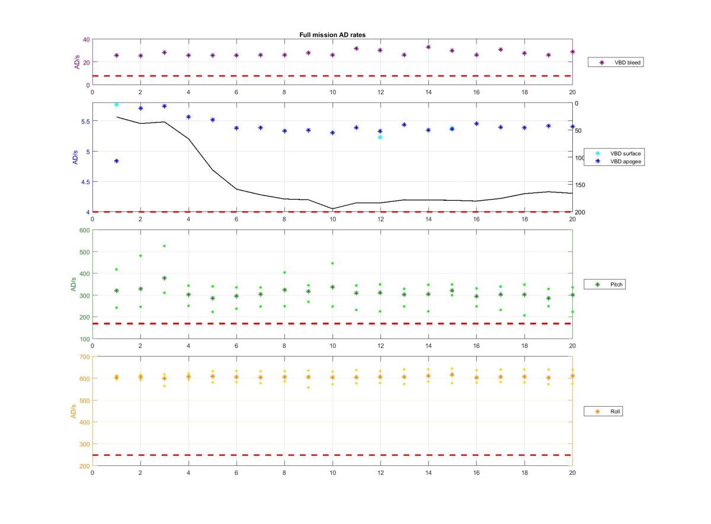The image size is (711, 524).
Task: Click the 'VBD bleed' legend label
Action: [628, 62]
